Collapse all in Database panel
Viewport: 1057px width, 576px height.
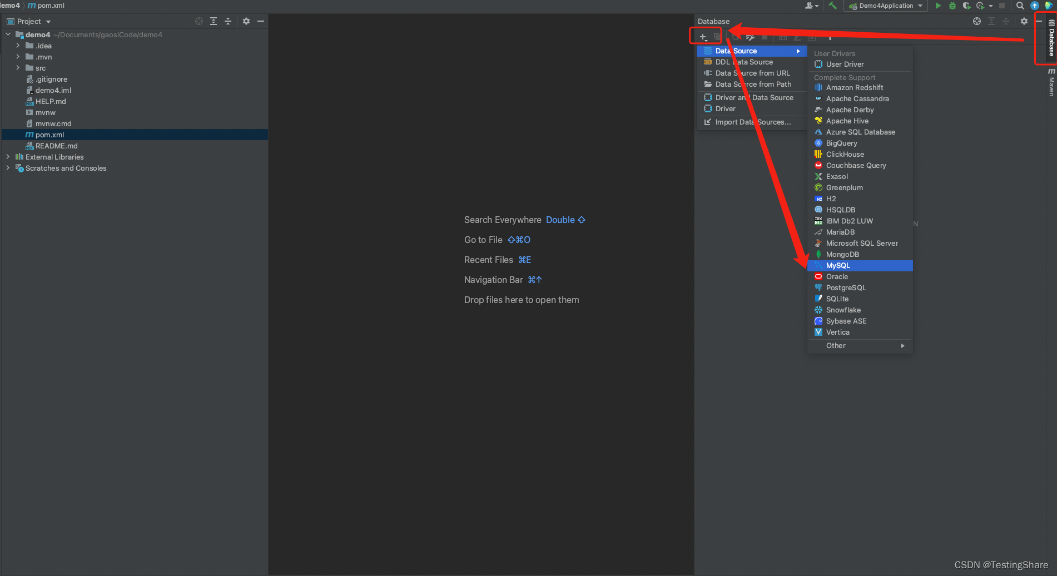pos(1006,21)
